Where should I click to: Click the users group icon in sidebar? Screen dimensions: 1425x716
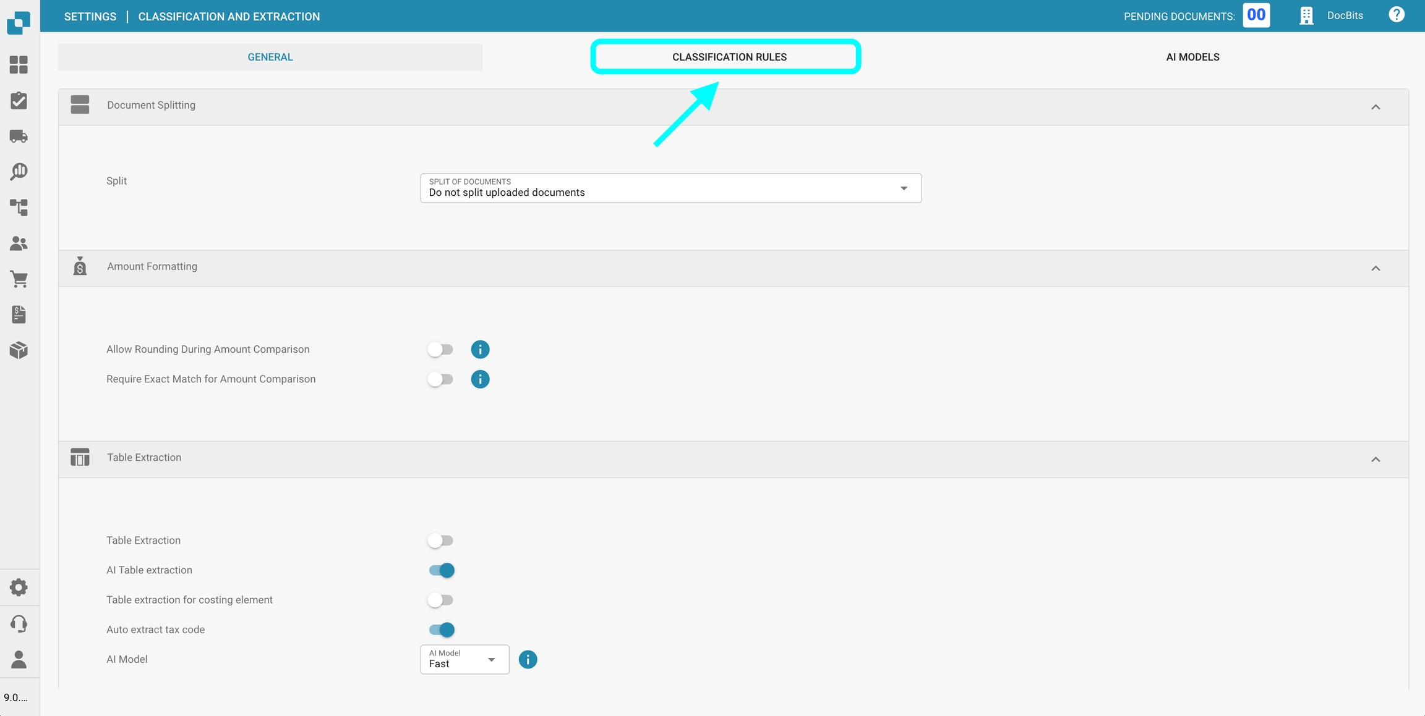click(x=19, y=243)
